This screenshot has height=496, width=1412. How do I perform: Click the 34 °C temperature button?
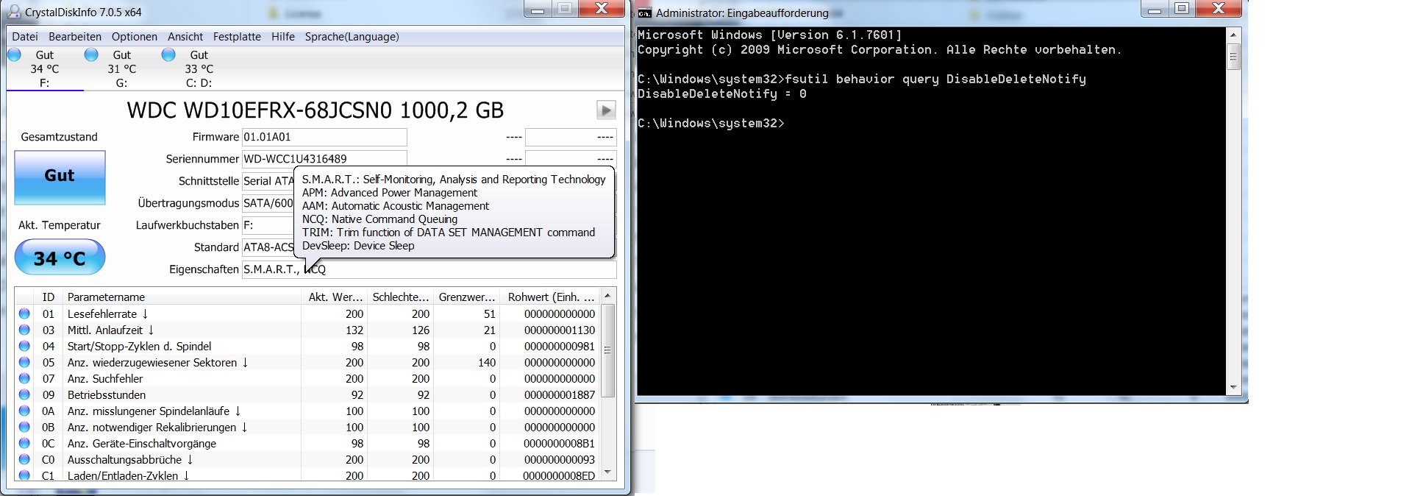point(60,258)
